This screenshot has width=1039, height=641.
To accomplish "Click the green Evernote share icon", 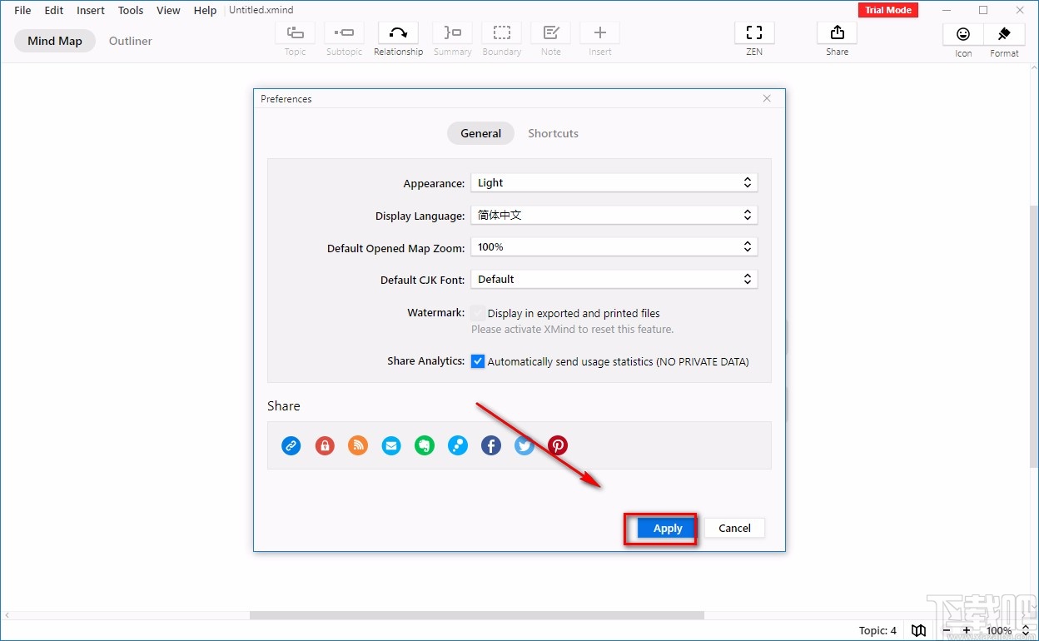I will [x=425, y=445].
